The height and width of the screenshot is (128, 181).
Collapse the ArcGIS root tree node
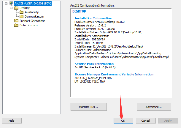(x=6, y=4)
